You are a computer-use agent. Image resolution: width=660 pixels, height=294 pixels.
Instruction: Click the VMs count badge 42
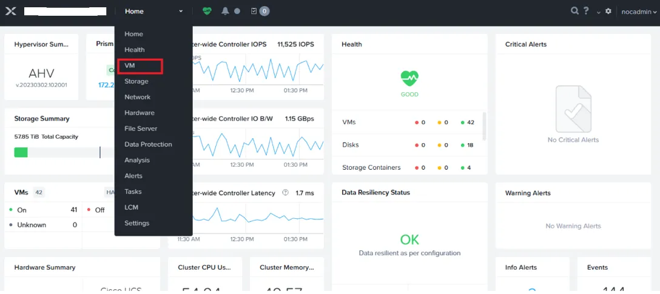(x=39, y=193)
